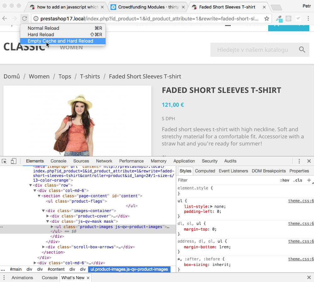Expand the scroll-box-arrows div node

click(x=43, y=247)
